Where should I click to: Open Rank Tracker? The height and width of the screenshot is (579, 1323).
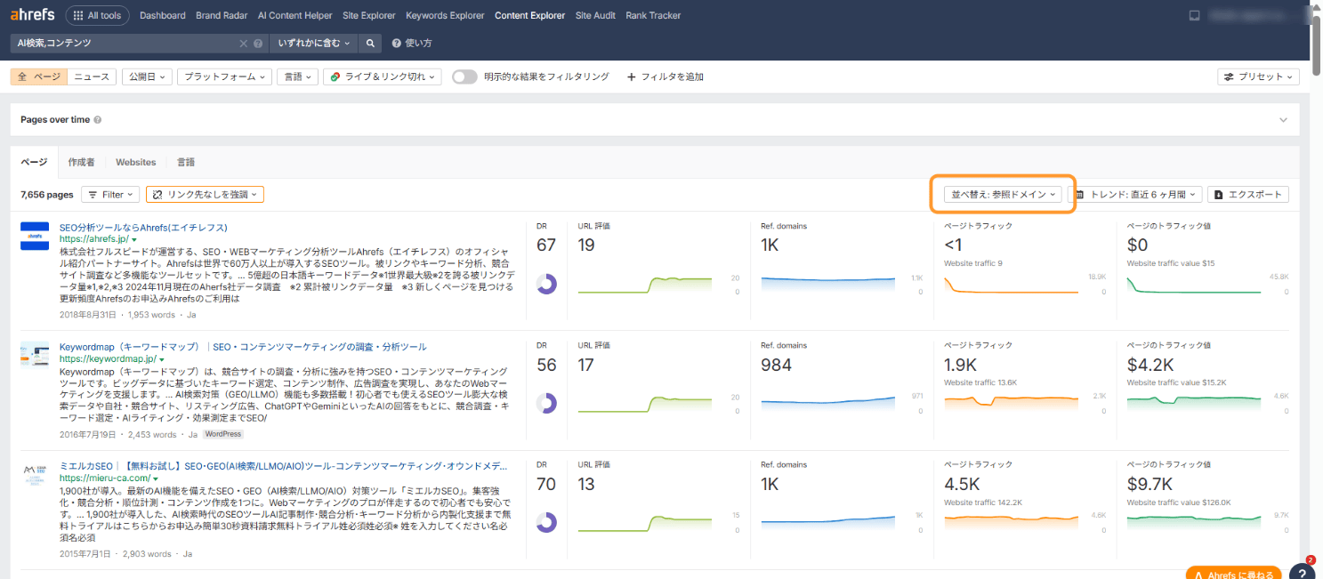tap(655, 15)
